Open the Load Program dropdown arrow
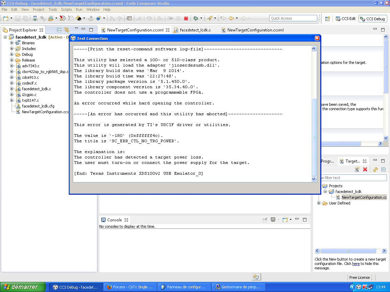 coord(56,18)
